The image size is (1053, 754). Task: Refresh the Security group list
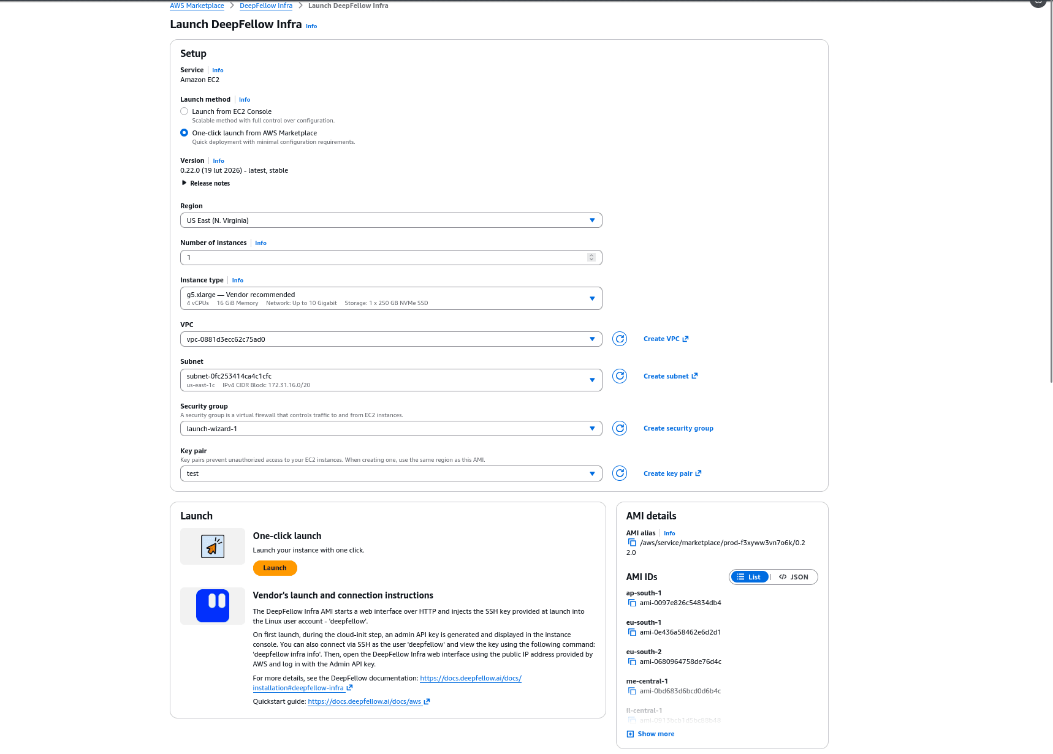[x=619, y=428]
